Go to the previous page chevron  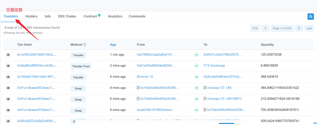click(x=265, y=28)
